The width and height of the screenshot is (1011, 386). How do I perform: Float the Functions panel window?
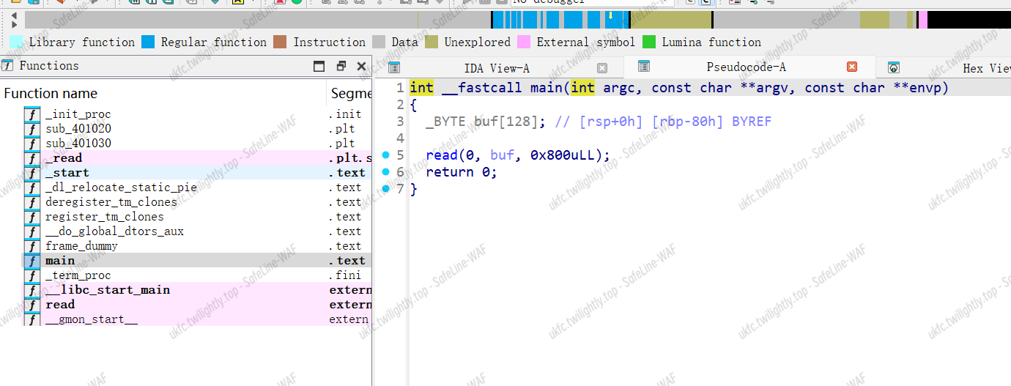tap(341, 66)
